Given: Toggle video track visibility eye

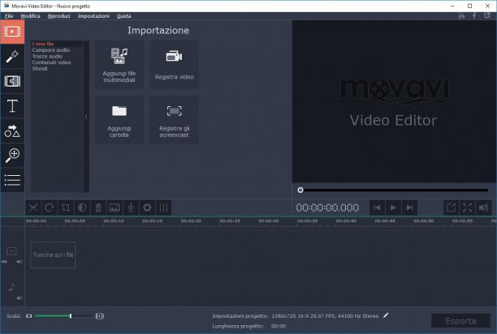Looking at the screenshot, I should (x=4, y=262).
